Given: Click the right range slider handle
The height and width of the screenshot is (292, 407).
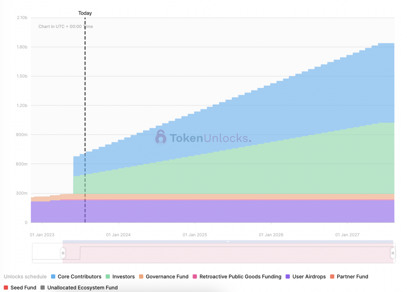Looking at the screenshot, I should point(393,253).
